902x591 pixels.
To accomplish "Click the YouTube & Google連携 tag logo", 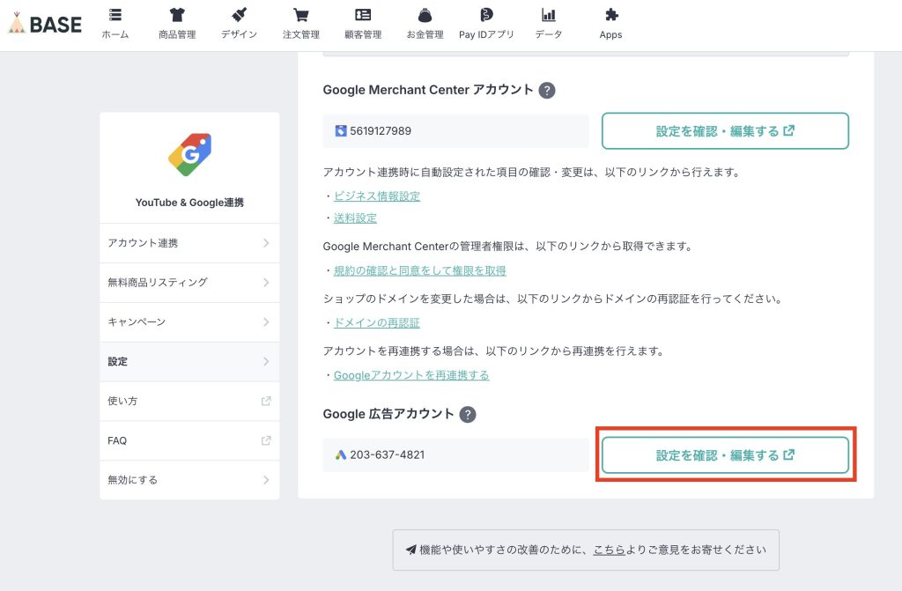I will [x=190, y=155].
